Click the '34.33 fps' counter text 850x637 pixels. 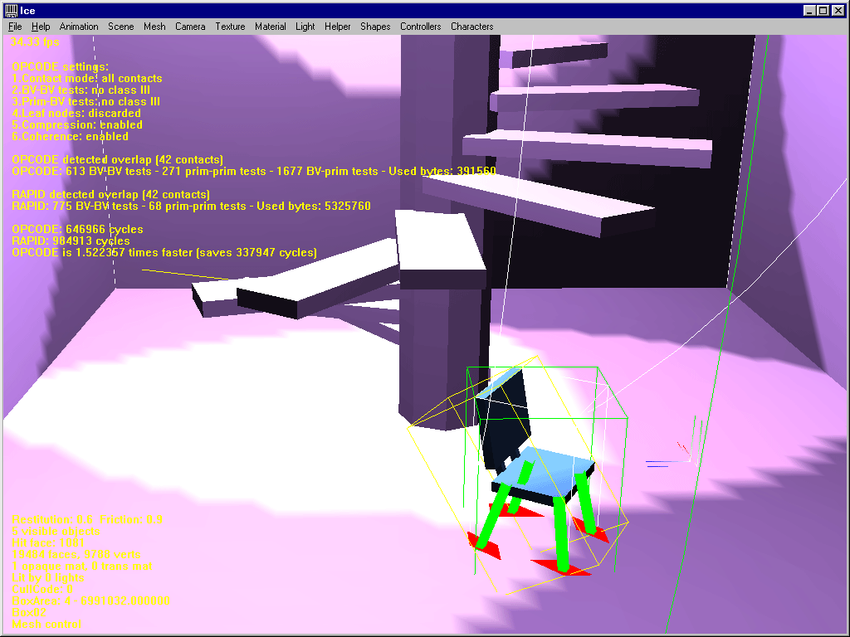click(35, 41)
